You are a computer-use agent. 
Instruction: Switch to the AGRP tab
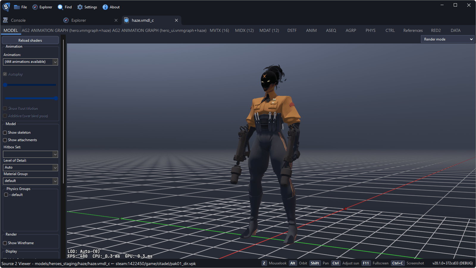click(351, 30)
